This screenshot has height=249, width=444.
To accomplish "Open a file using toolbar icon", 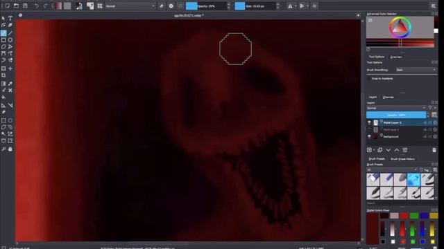I will coord(16,6).
